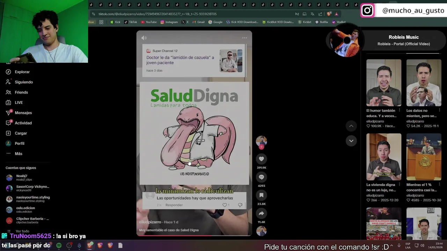Screen dimensions: 447x251
Task: Expand followed accounts with Ver todo
Action: tap(19, 231)
